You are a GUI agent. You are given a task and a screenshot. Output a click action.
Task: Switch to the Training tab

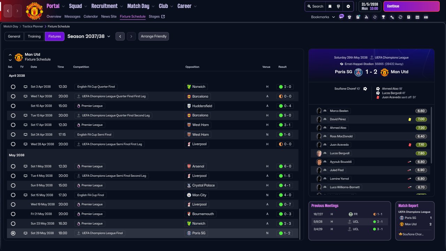(x=34, y=36)
